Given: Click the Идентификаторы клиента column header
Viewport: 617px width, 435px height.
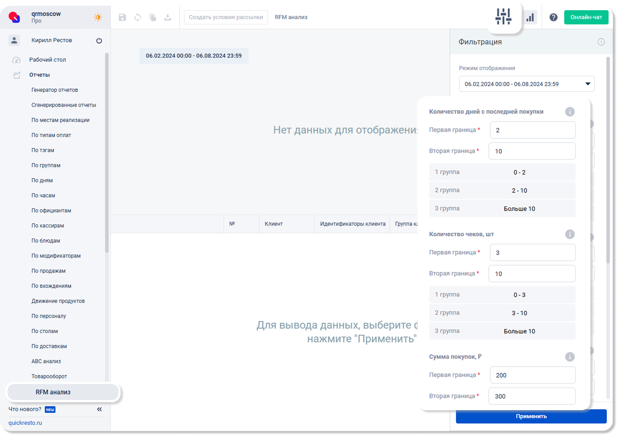Looking at the screenshot, I should (x=353, y=224).
